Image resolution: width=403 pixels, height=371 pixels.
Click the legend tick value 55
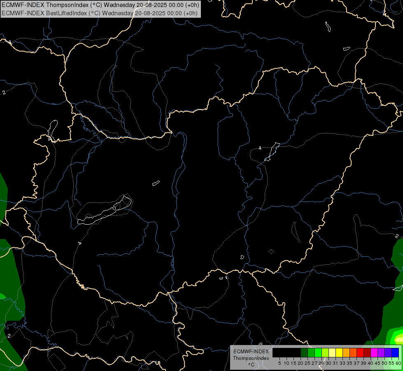click(392, 363)
